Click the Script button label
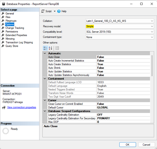Screen dimensions: 157x149 [49, 11]
